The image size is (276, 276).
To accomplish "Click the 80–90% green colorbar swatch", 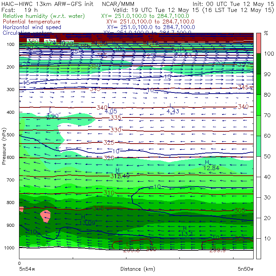I will click(x=258, y=84).
